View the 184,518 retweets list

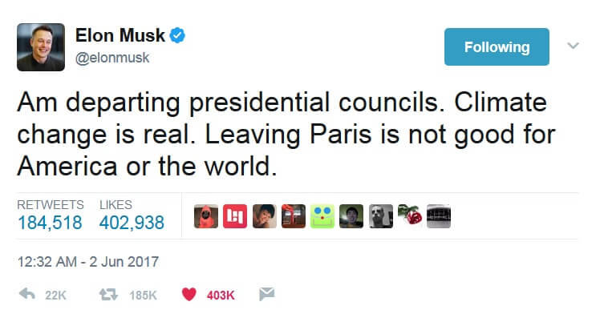50,222
